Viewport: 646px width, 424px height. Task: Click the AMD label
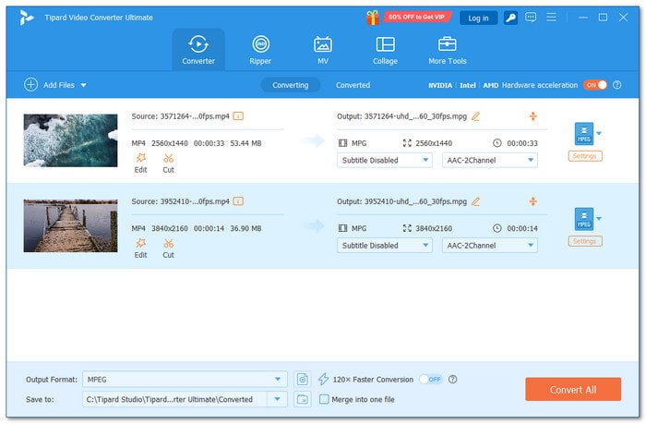pyautogui.click(x=491, y=85)
